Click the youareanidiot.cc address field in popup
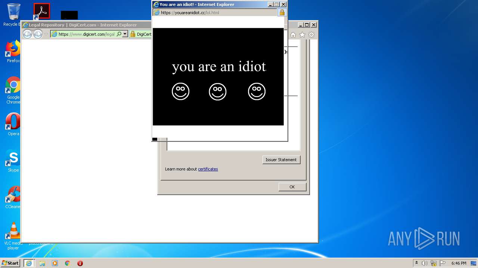The height and width of the screenshot is (268, 478). pyautogui.click(x=215, y=12)
